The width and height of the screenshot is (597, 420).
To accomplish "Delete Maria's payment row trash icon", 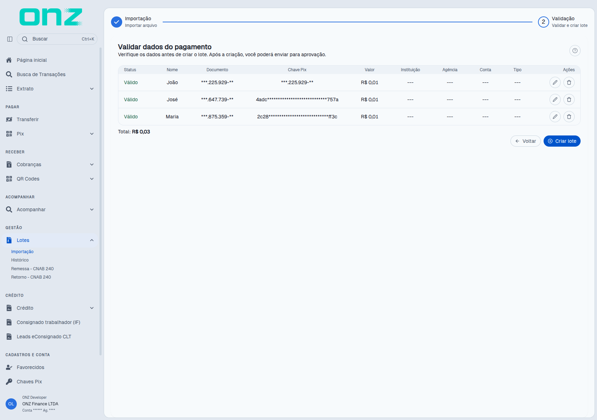I will (x=569, y=117).
